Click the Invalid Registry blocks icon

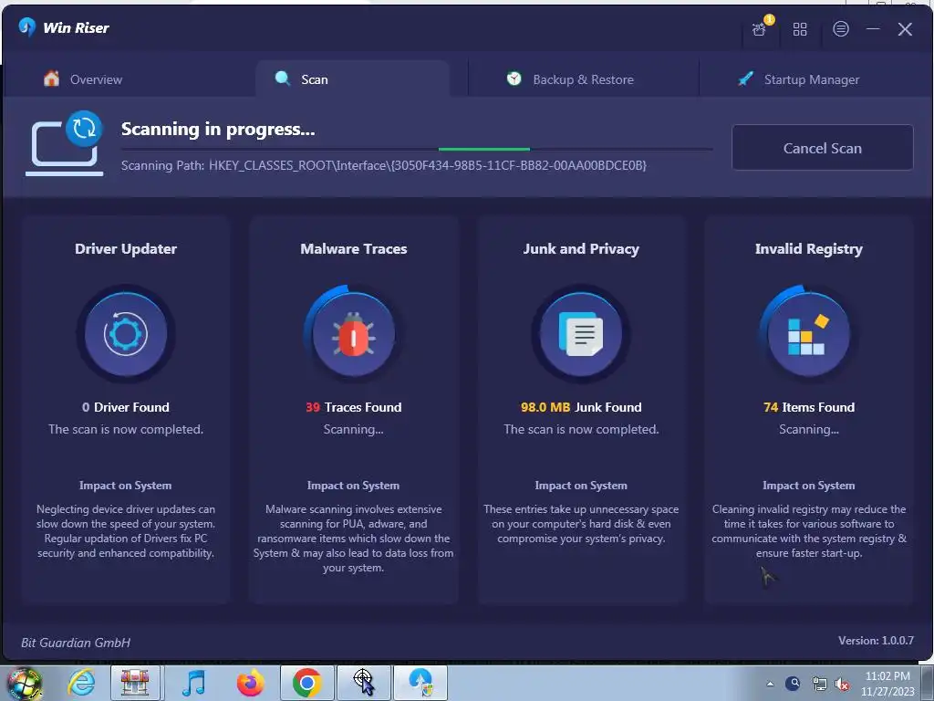808,334
